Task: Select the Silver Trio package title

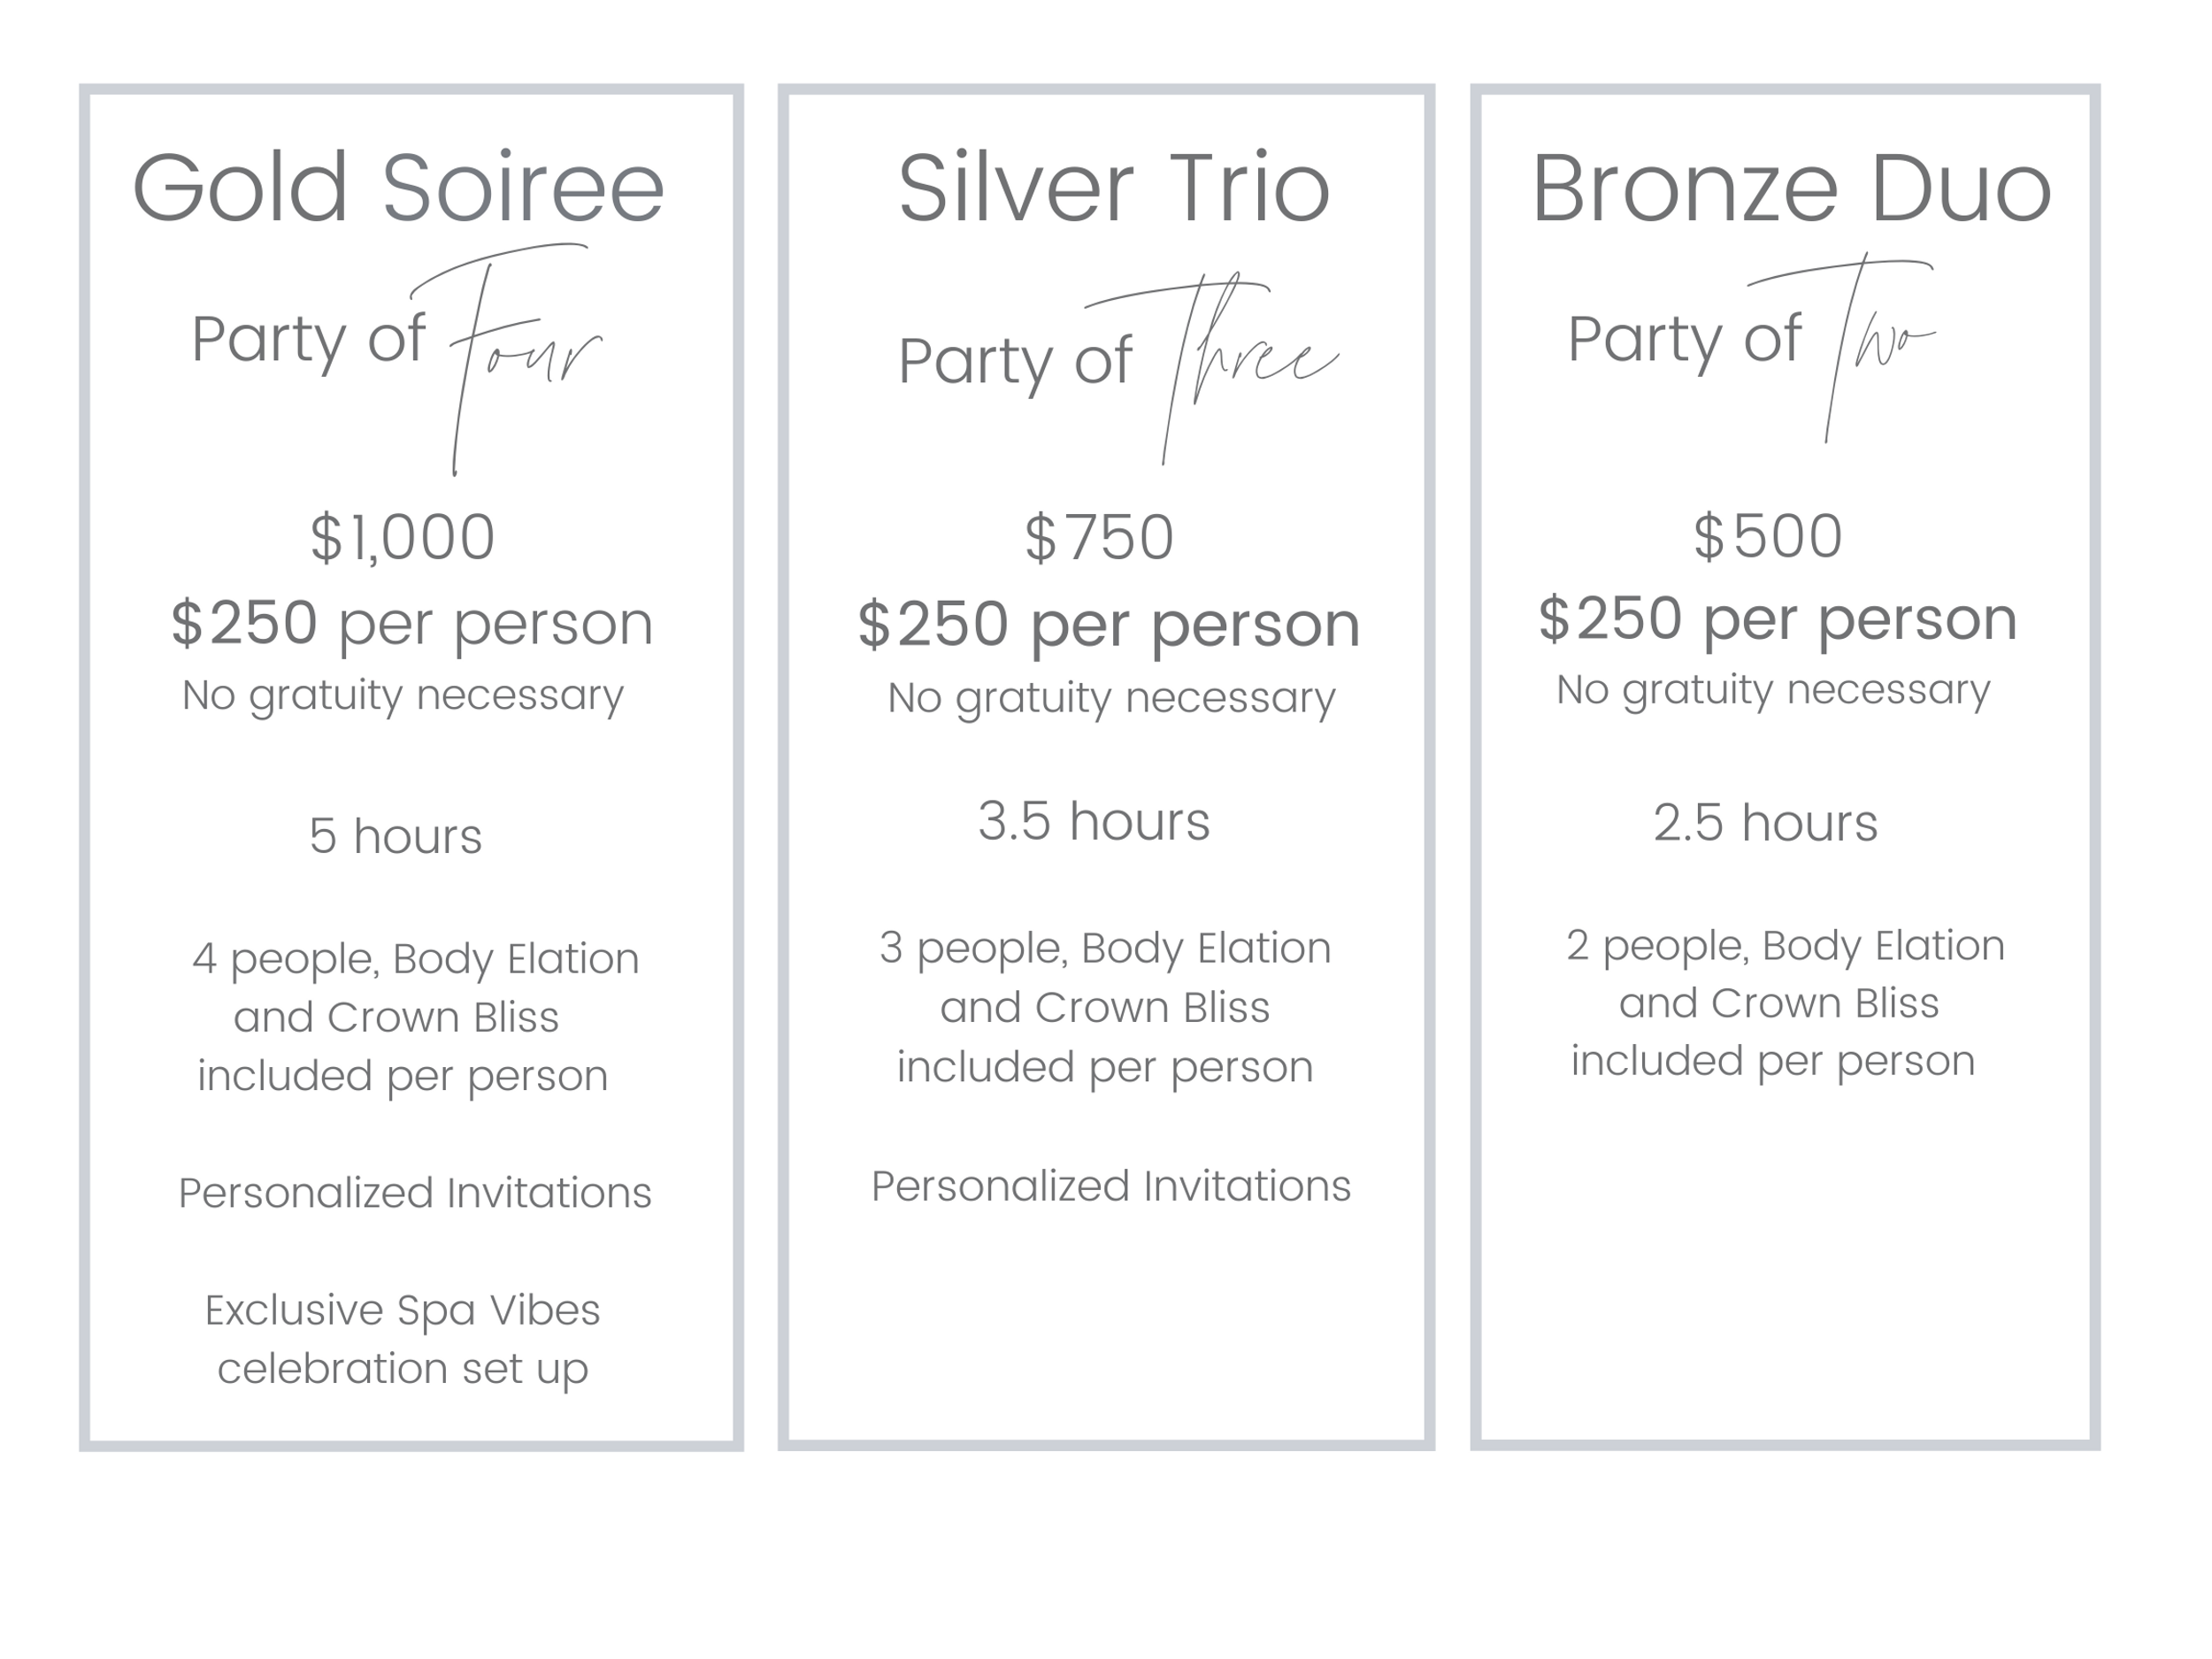Action: [x=1113, y=188]
